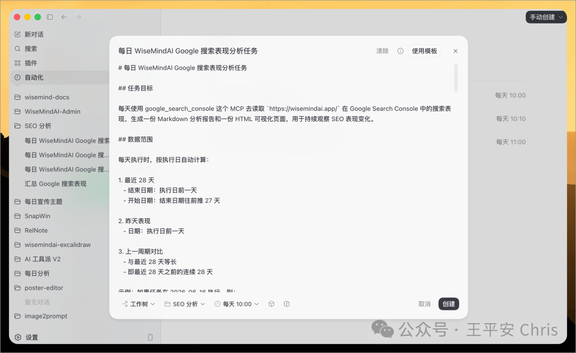This screenshot has width=576, height=353.
Task: Click the 插件 grid icon
Action: [x=17, y=63]
